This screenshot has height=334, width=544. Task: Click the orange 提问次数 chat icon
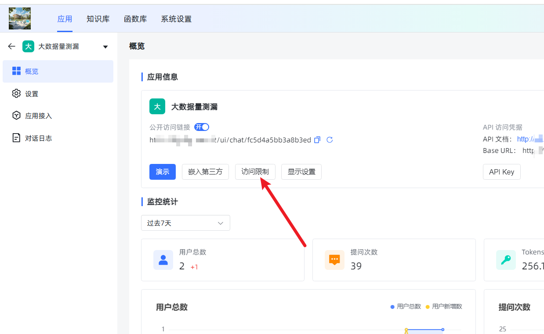point(334,260)
